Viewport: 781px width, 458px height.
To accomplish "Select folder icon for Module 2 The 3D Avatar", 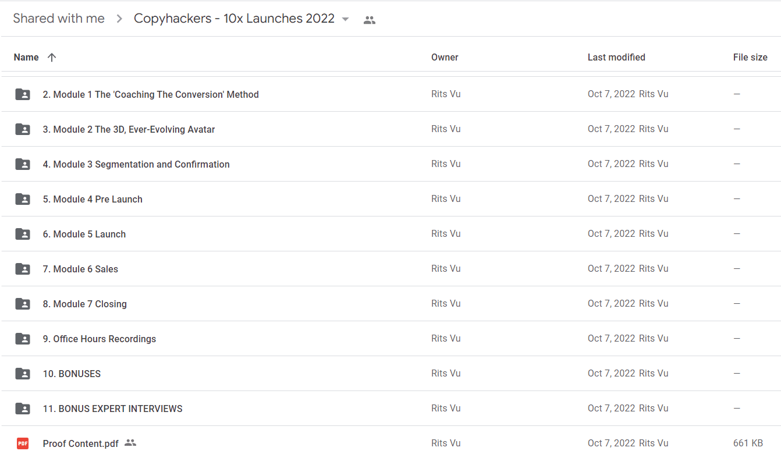I will point(23,129).
